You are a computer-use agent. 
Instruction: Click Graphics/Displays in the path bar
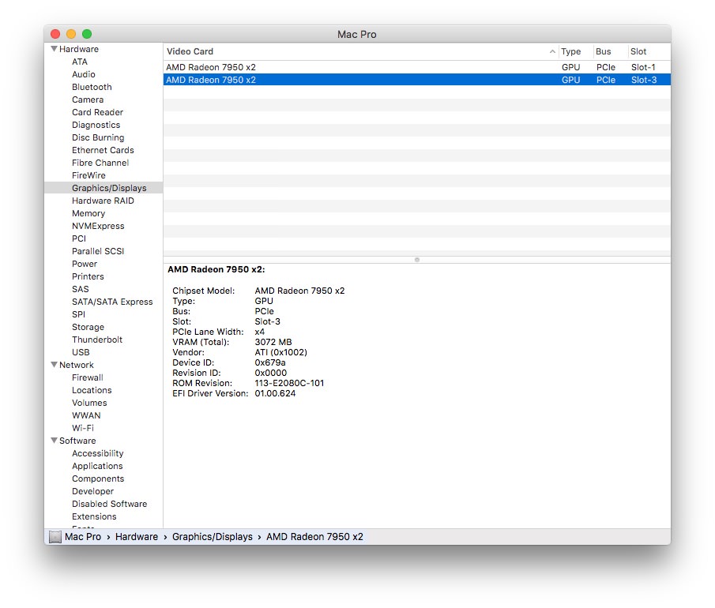212,537
